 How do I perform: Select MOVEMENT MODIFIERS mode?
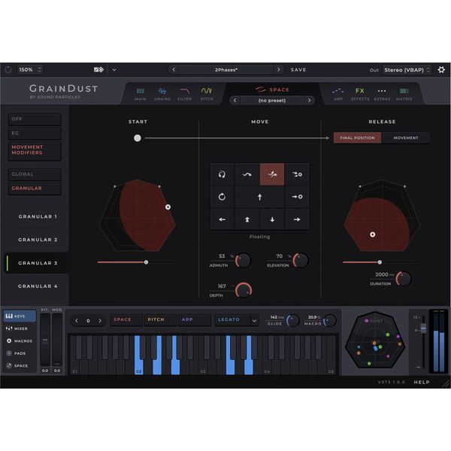[35, 150]
